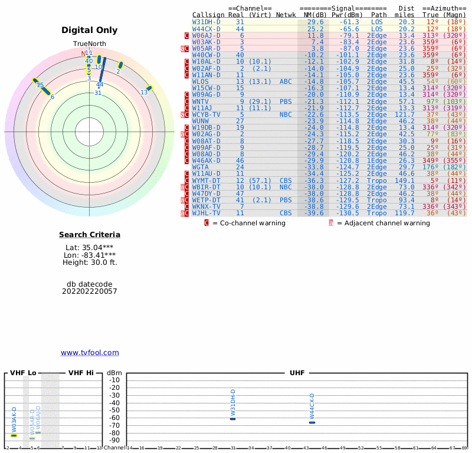Image resolution: width=472 pixels, height=453 pixels.
Task: Click the Search Criteria heading
Action: pos(90,235)
